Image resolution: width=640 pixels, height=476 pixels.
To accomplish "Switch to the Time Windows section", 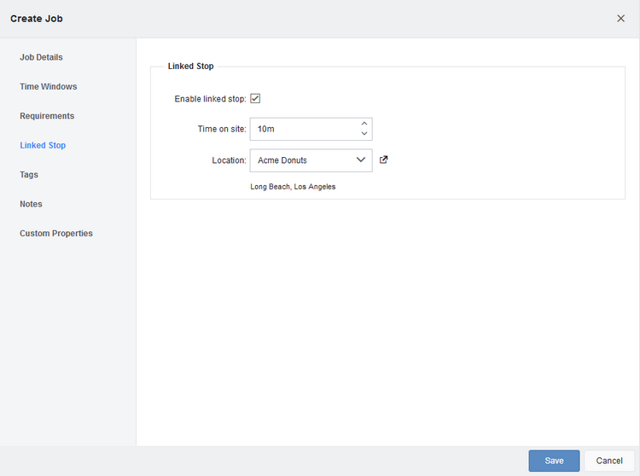I will pos(48,86).
